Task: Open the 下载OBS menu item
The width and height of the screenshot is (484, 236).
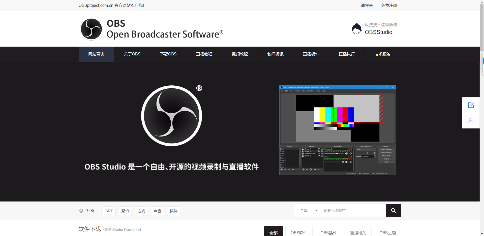Action: click(x=168, y=54)
